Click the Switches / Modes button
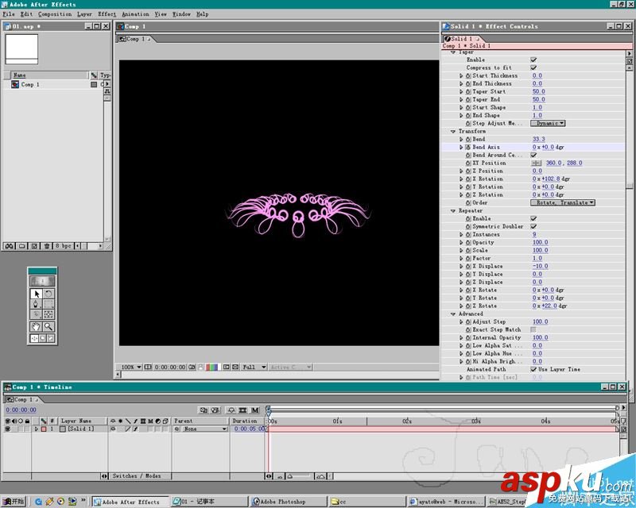This screenshot has width=636, height=508. [x=136, y=476]
